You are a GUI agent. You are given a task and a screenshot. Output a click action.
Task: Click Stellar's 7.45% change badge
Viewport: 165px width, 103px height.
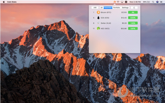[133, 23]
